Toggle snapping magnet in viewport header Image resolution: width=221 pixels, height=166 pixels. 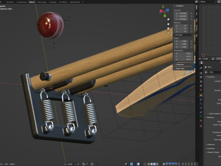[83, 164]
